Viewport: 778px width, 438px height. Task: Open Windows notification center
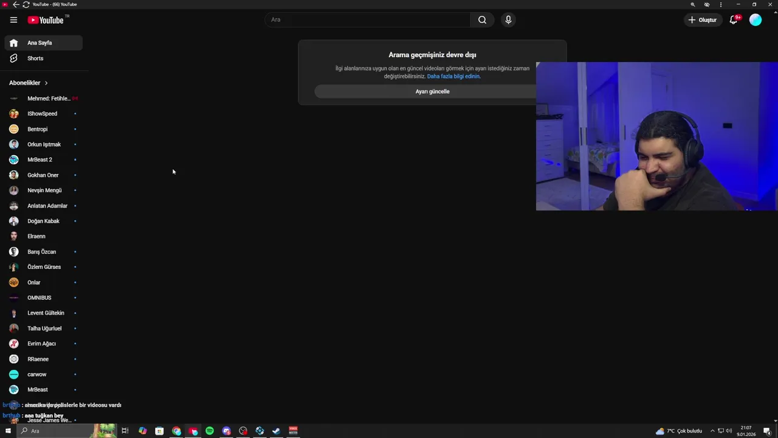click(767, 431)
